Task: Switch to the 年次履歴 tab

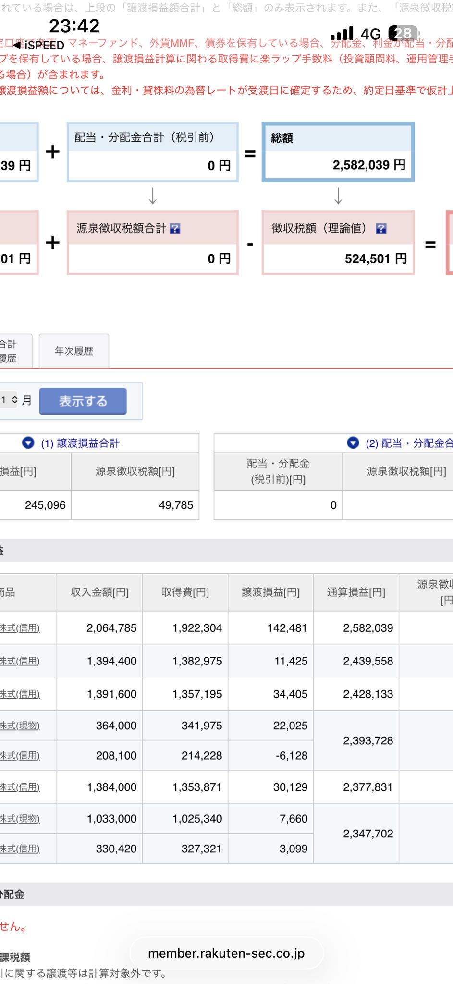Action: tap(74, 351)
